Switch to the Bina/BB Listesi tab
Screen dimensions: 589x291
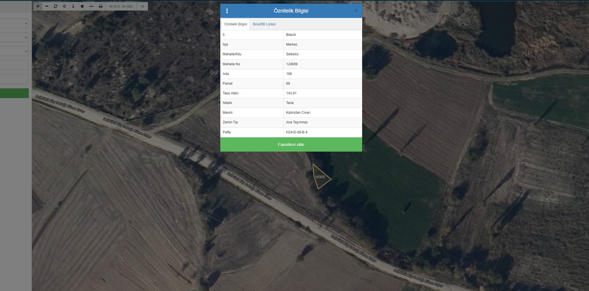coord(264,24)
